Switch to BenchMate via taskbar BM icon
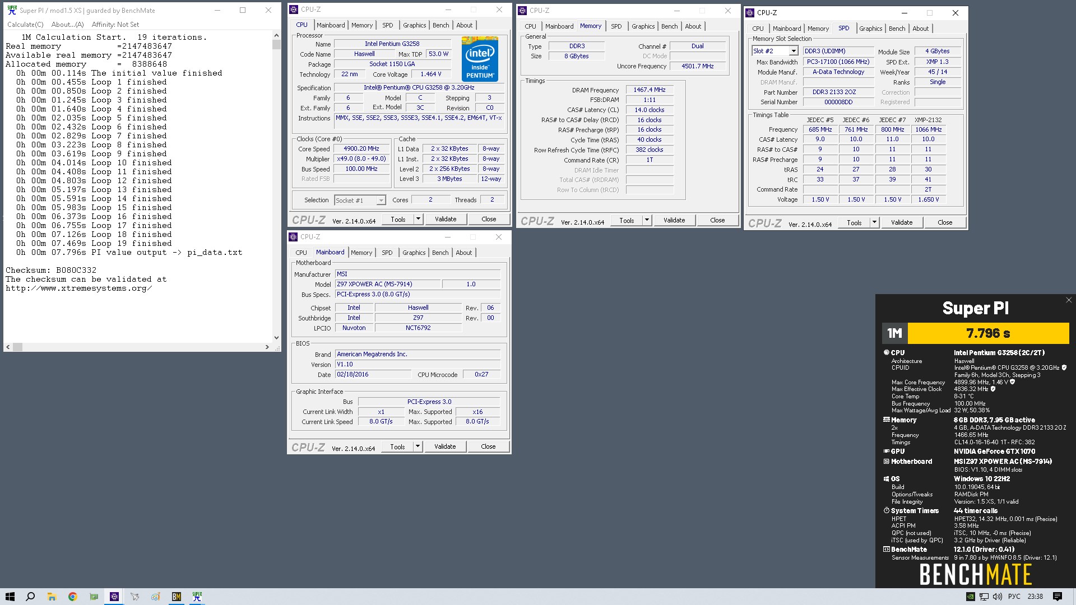Viewport: 1076px width, 605px height. pos(176,597)
